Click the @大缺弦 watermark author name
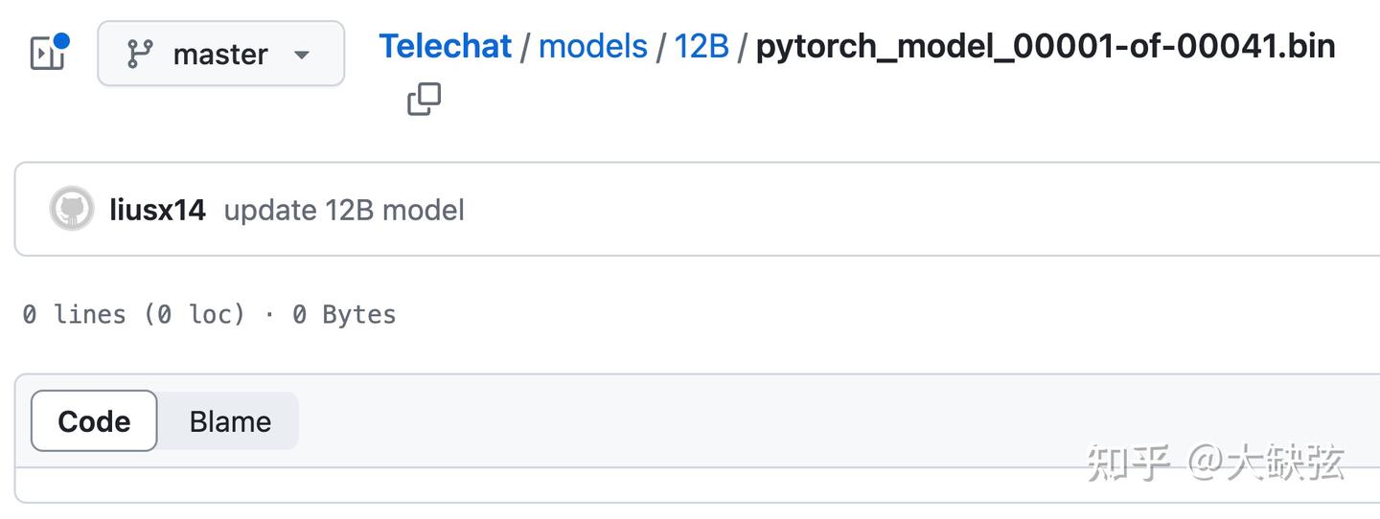This screenshot has height=519, width=1380. tap(1266, 463)
